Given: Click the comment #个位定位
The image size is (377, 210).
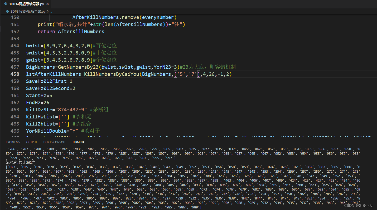Looking at the screenshot, I should pyautogui.click(x=105, y=60).
